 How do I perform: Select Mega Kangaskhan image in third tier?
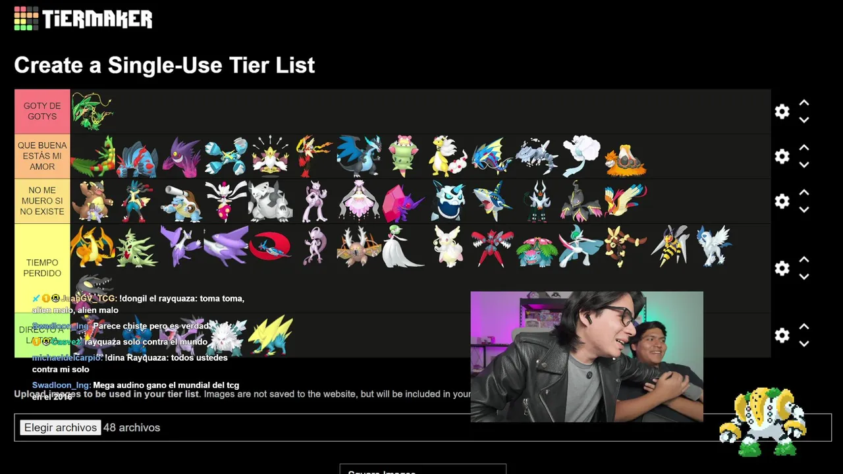(92, 201)
